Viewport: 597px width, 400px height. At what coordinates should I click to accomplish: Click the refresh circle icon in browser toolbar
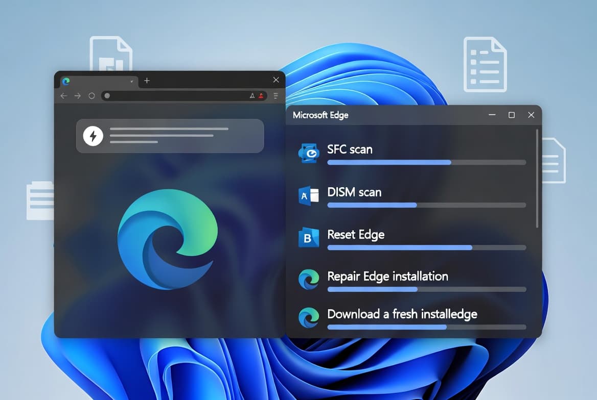pyautogui.click(x=92, y=96)
